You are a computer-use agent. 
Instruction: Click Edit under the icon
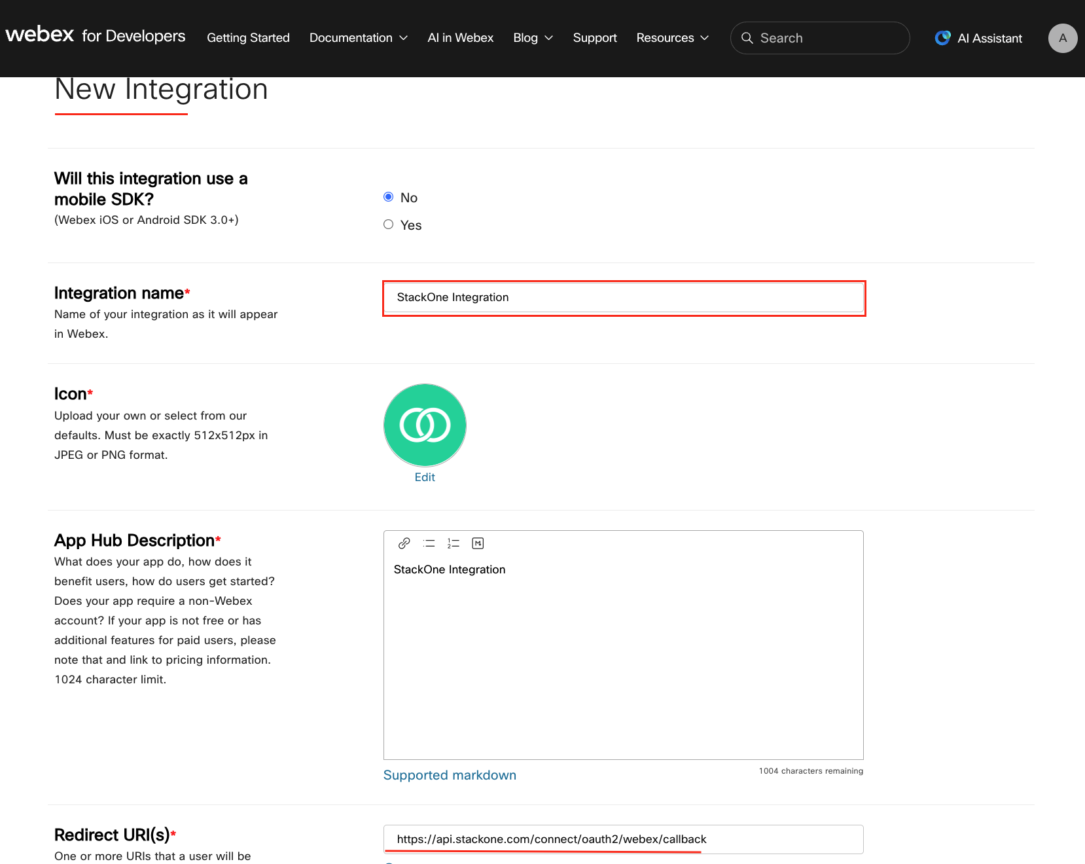click(x=425, y=477)
